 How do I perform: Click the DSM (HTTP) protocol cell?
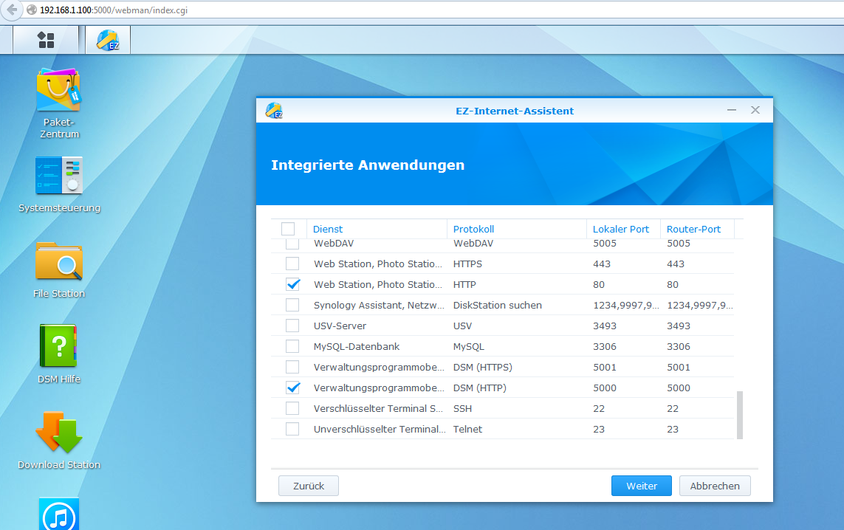click(x=479, y=388)
